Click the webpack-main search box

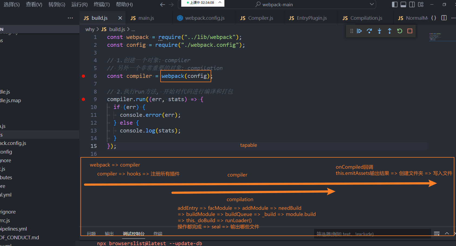point(278,5)
